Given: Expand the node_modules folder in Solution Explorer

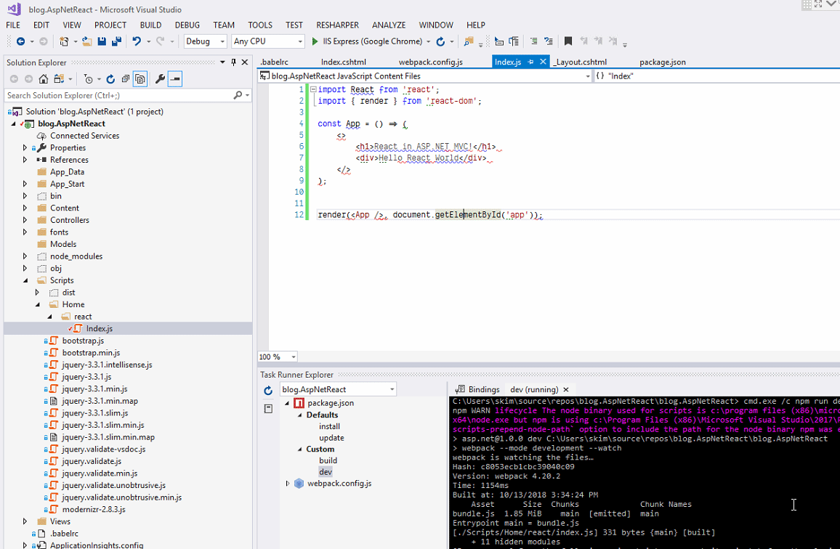Looking at the screenshot, I should (x=25, y=256).
